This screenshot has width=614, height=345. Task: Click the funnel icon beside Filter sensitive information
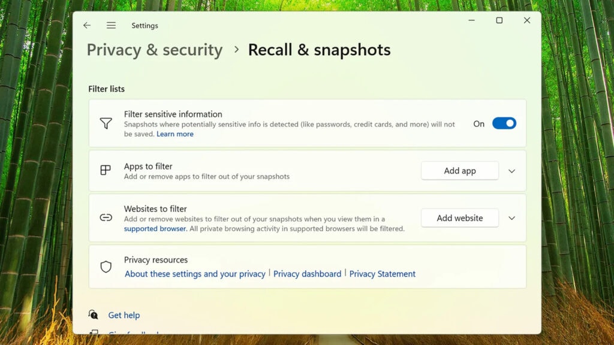pyautogui.click(x=106, y=123)
